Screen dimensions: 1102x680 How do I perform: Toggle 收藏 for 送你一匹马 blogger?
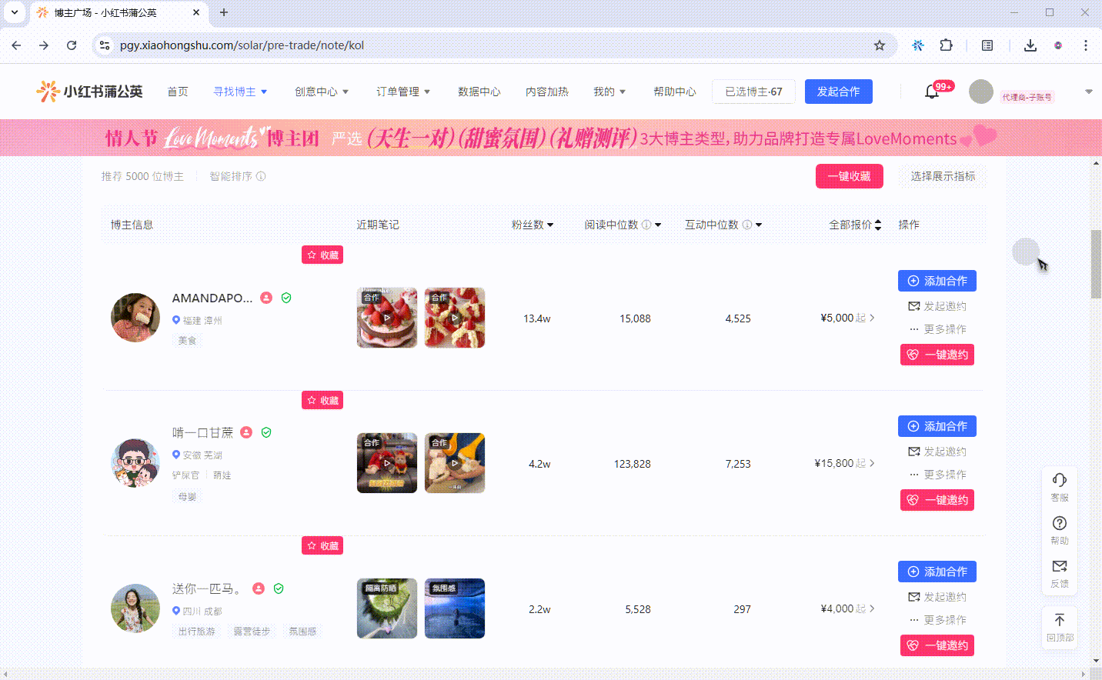click(322, 546)
